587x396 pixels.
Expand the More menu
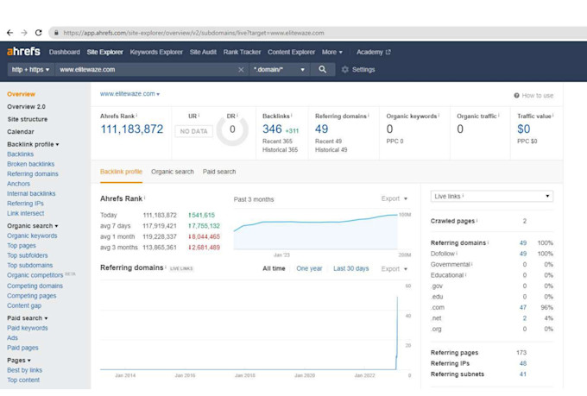click(x=332, y=52)
